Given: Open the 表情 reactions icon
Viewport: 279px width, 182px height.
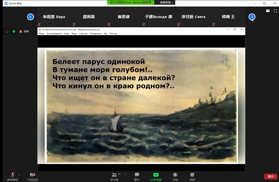Looking at the screenshot, I should tap(192, 175).
